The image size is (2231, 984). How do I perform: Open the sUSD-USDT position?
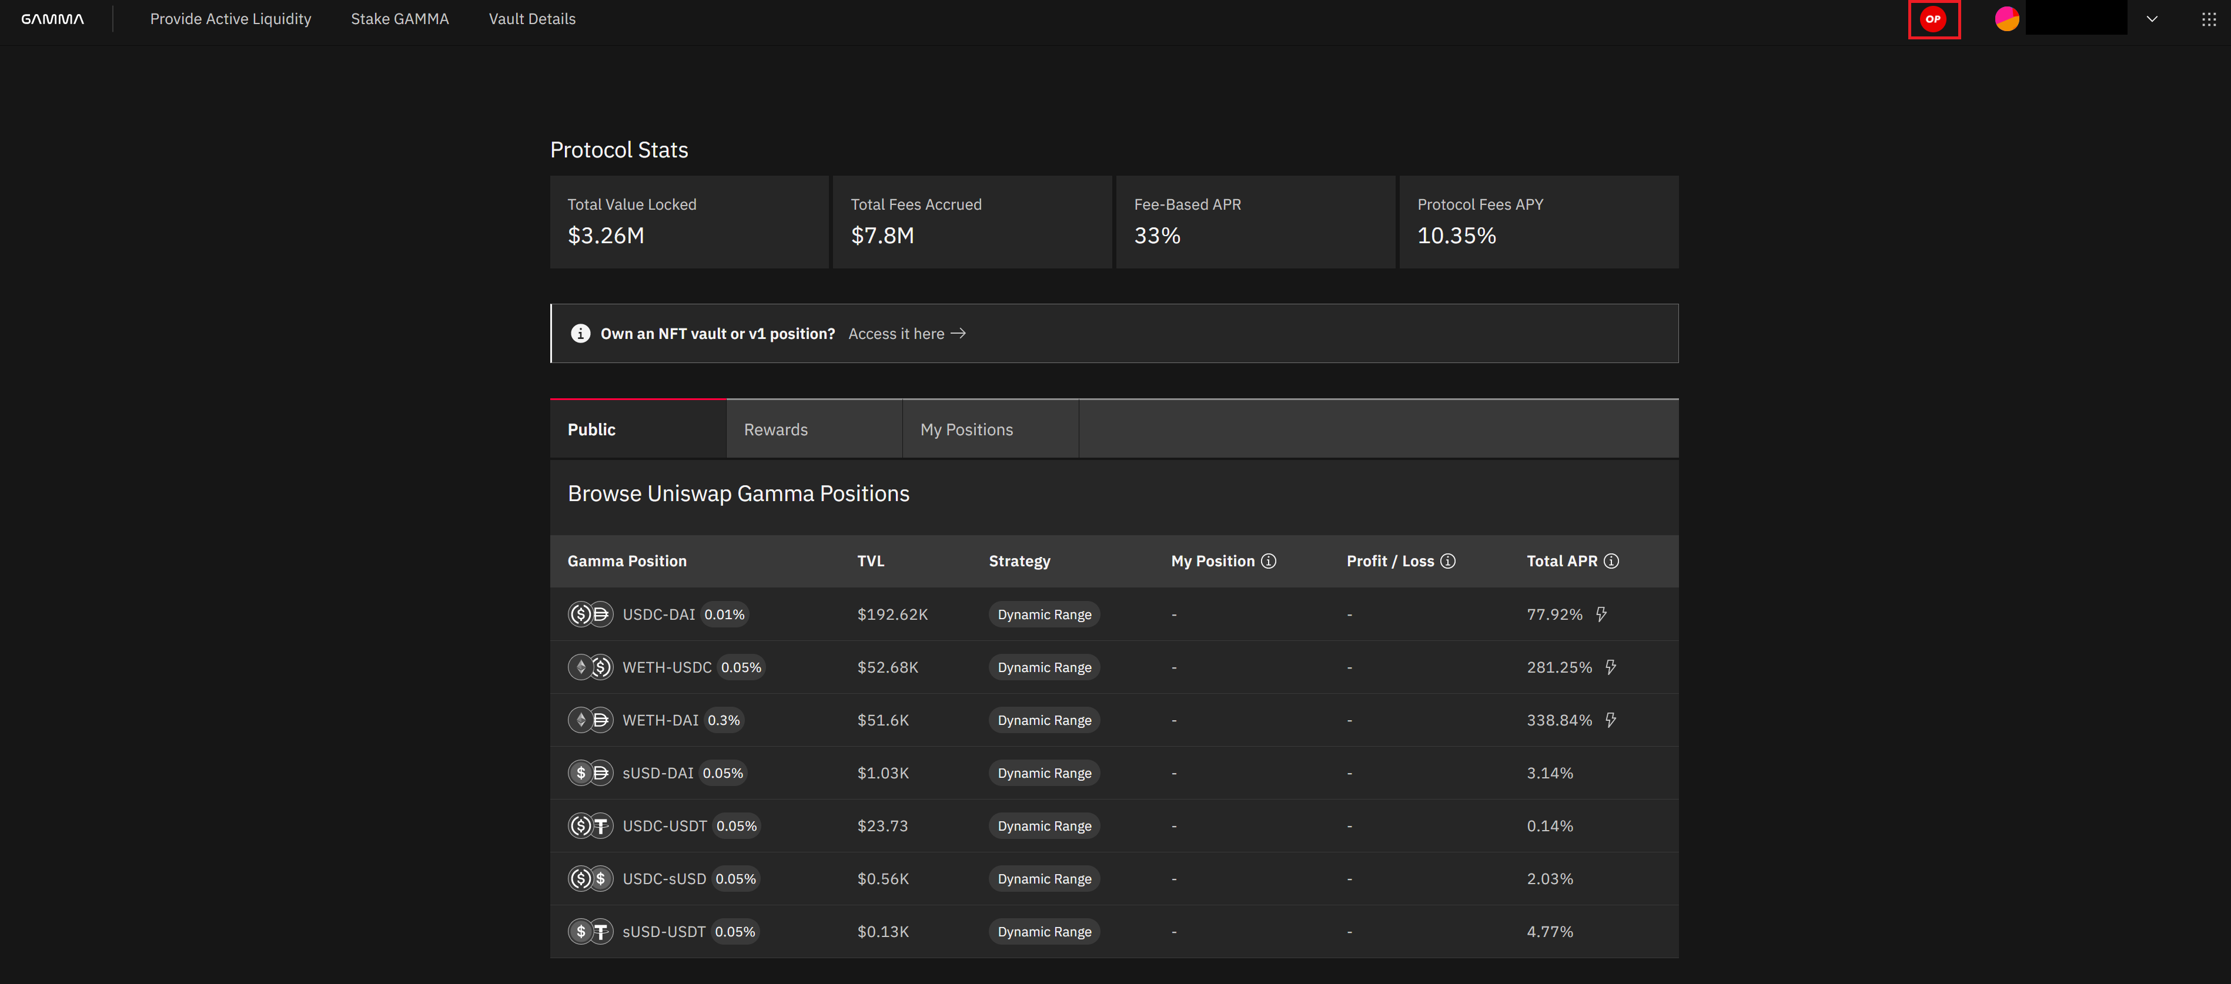1114,931
